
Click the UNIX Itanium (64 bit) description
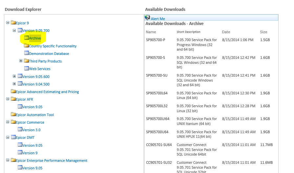point(197,121)
